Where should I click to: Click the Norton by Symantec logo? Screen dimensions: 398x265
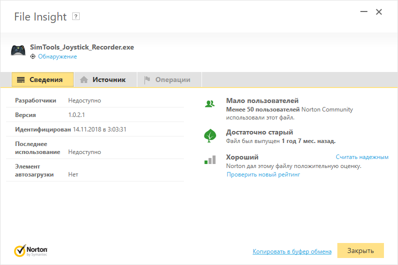(31, 250)
